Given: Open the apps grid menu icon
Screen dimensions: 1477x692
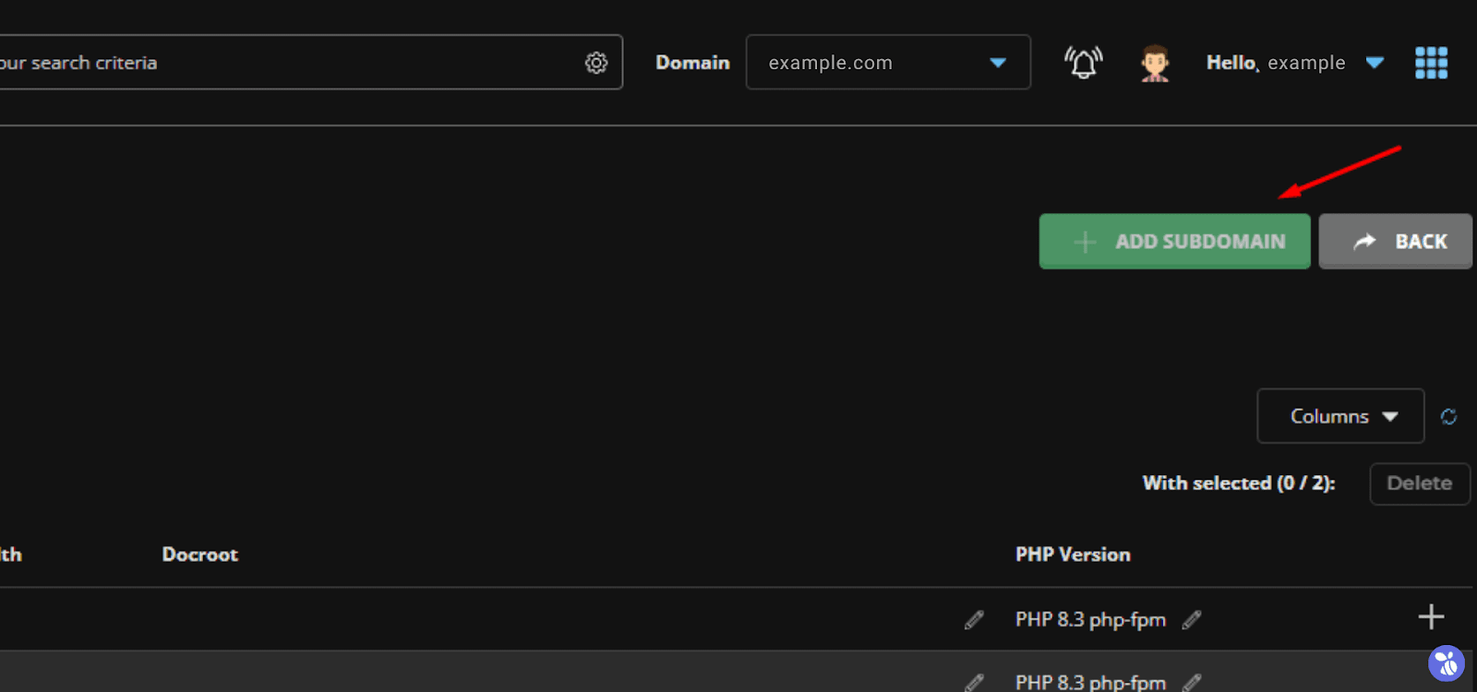Looking at the screenshot, I should tap(1431, 63).
